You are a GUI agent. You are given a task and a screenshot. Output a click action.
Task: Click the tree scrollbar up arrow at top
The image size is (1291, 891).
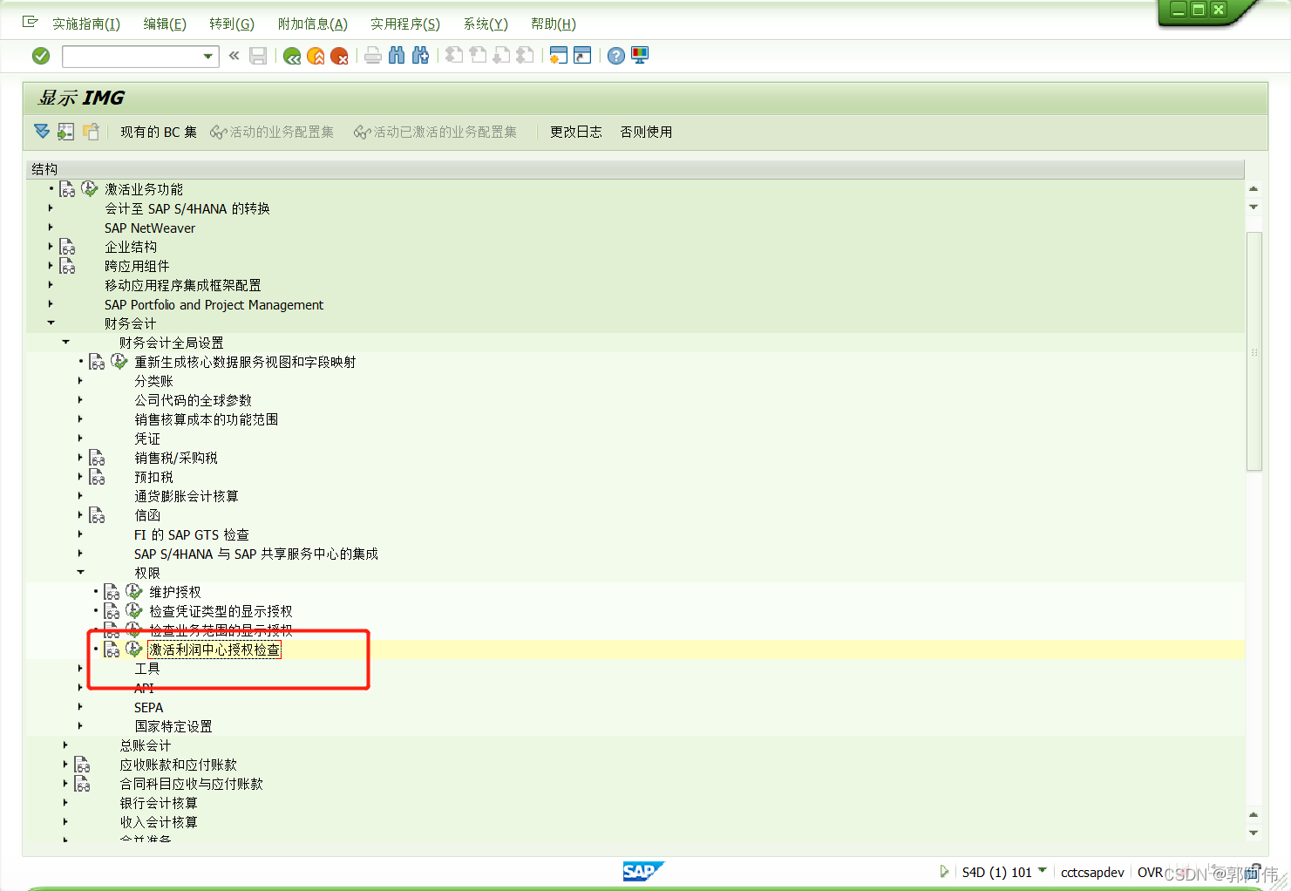tap(1254, 188)
